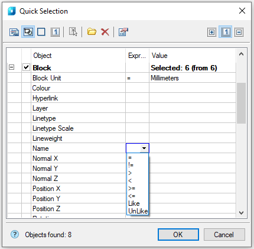Click the Object column header
This screenshot has height=249, width=254.
click(x=78, y=56)
